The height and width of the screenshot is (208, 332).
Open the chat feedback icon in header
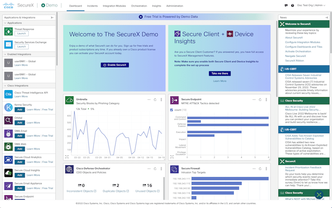pyautogui.click(x=286, y=5)
